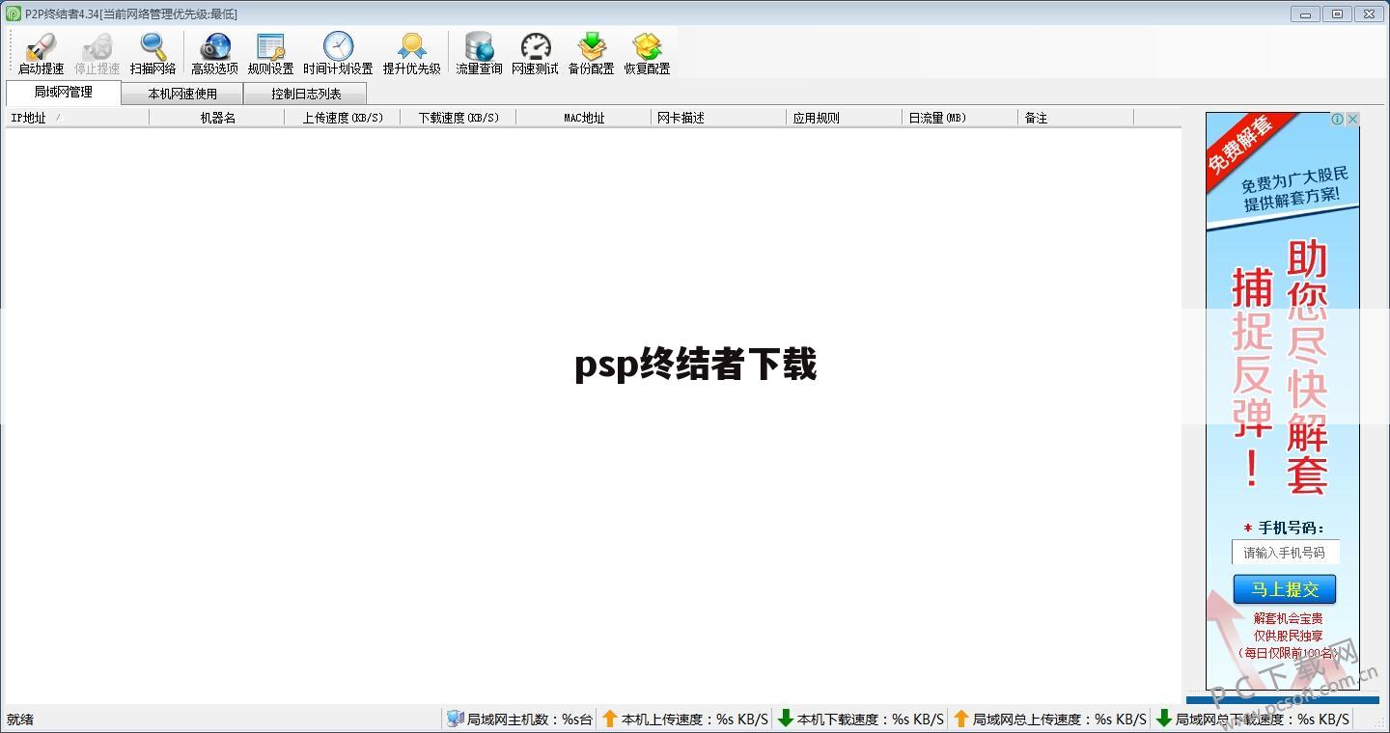Click the 就绪 status text
Viewport: 1390px width, 733px height.
20,719
